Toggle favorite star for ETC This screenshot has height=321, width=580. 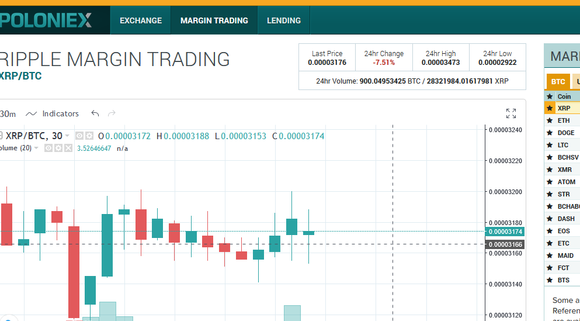coord(550,243)
